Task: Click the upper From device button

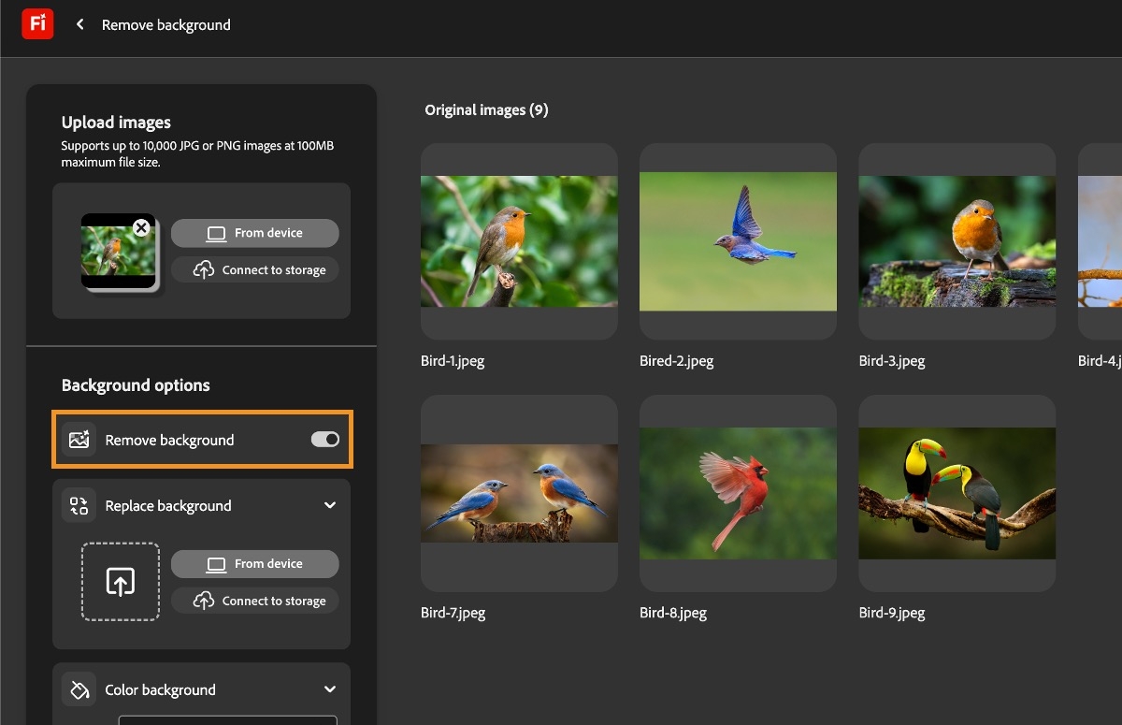Action: tap(255, 233)
